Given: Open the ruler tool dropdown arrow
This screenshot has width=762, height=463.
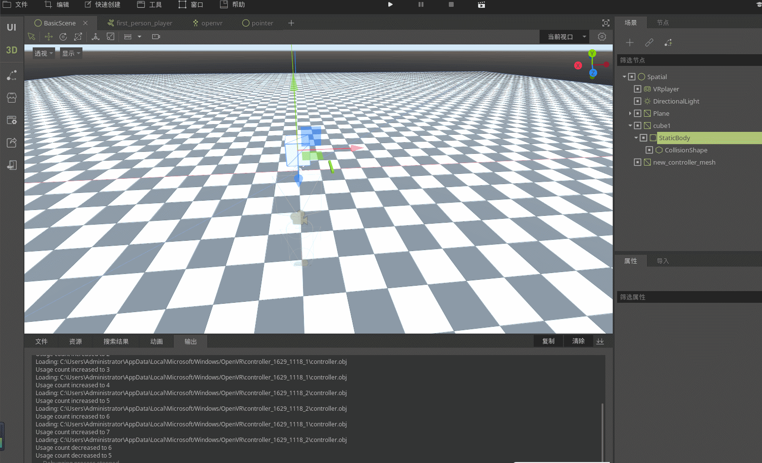Looking at the screenshot, I should point(140,37).
